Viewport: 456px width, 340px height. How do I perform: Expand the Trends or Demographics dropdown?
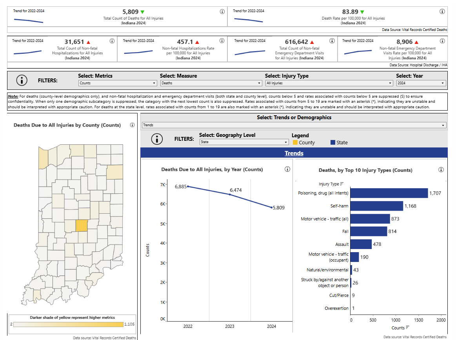pyautogui.click(x=294, y=125)
